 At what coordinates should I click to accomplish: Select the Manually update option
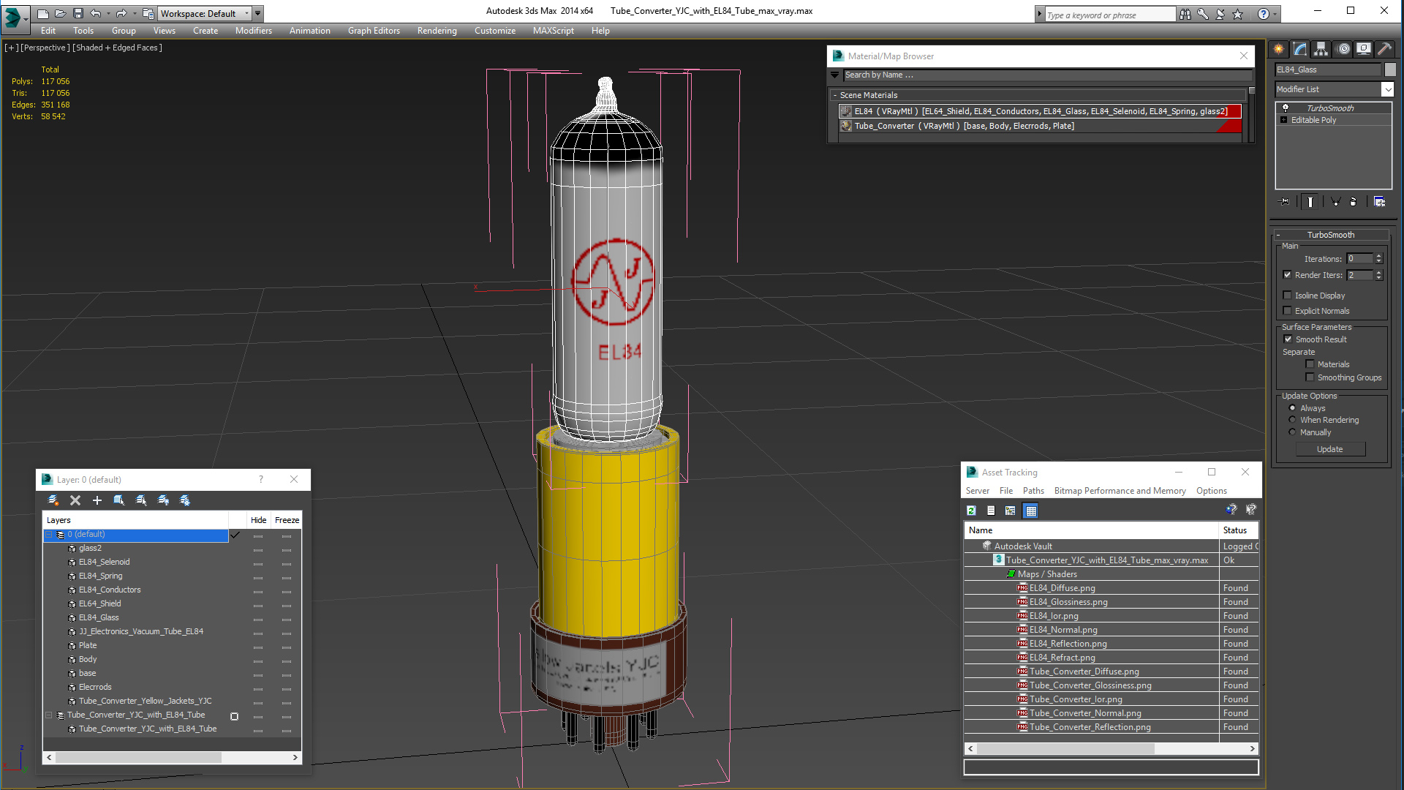tap(1292, 432)
